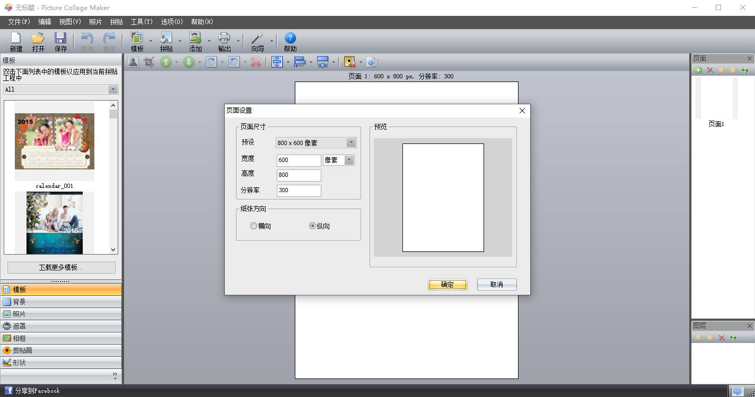This screenshot has width=755, height=397.
Task: Expand the preset 800 x 600 dropdown
Action: pyautogui.click(x=350, y=143)
